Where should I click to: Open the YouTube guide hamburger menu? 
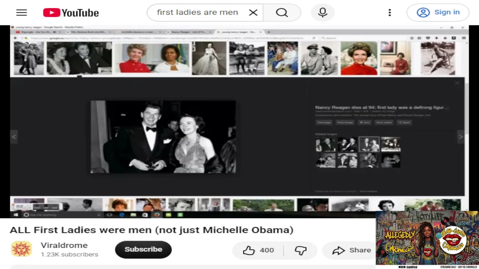click(x=22, y=12)
